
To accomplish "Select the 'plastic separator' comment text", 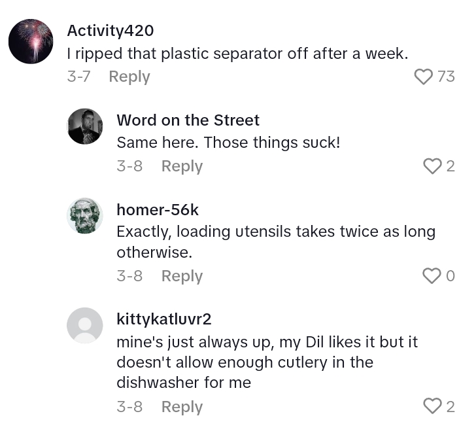I will coord(237,54).
